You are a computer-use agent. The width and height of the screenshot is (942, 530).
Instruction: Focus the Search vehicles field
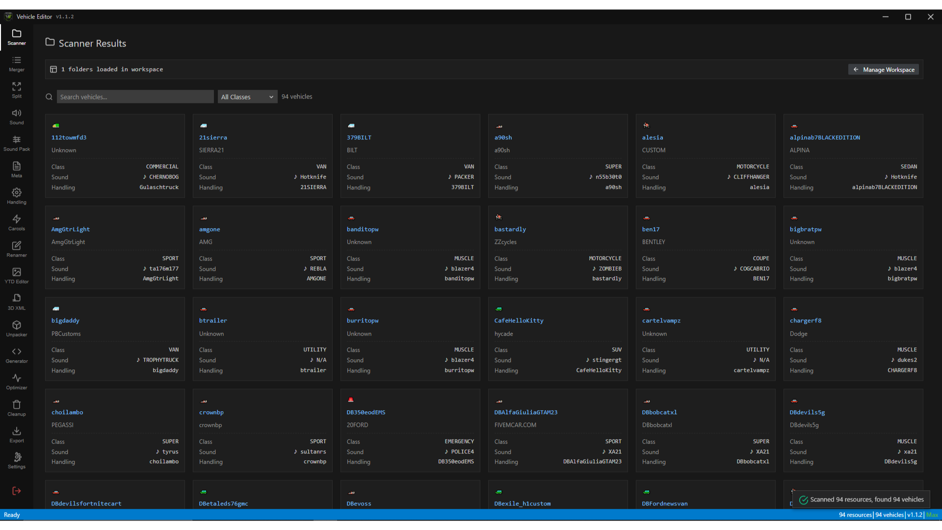tap(135, 97)
